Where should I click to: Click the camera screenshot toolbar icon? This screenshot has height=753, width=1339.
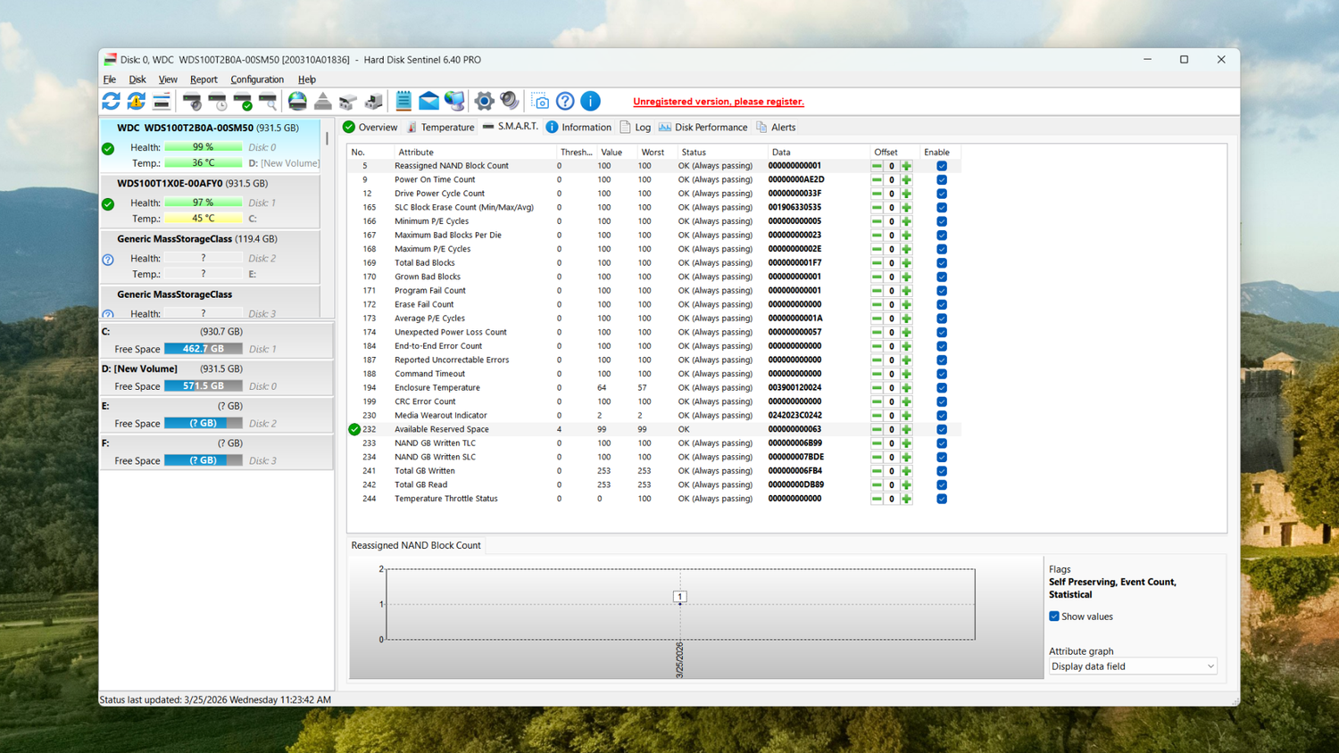[x=540, y=102]
